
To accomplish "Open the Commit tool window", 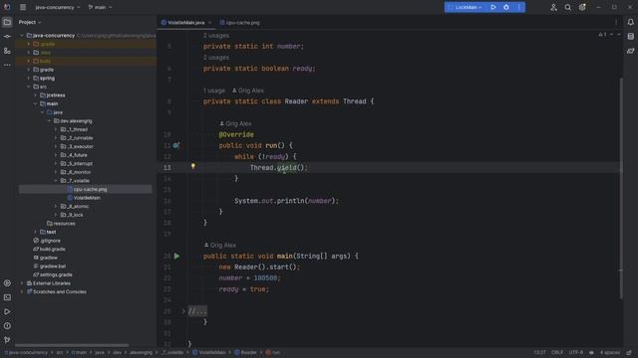I will pos(7,37).
